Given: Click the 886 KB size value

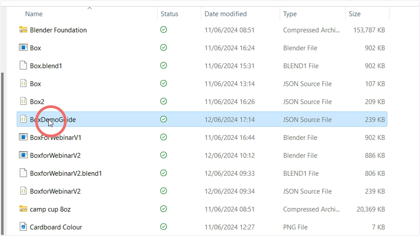Looking at the screenshot, I should 375,155.
